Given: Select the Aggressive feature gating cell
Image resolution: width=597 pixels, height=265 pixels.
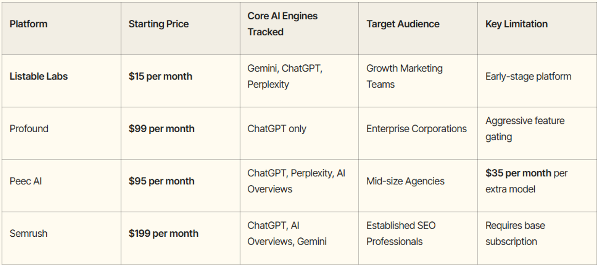Looking at the screenshot, I should pos(525,129).
